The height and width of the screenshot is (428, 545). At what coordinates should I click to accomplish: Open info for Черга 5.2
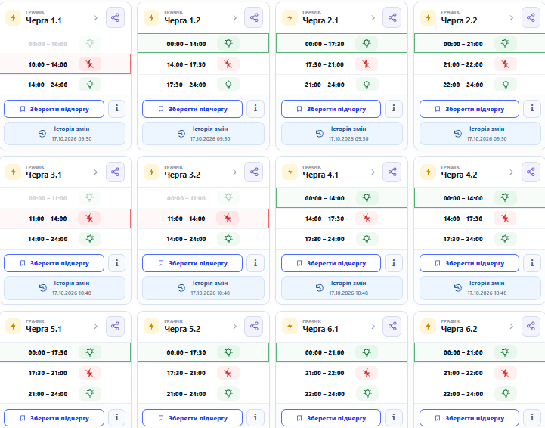(x=255, y=417)
